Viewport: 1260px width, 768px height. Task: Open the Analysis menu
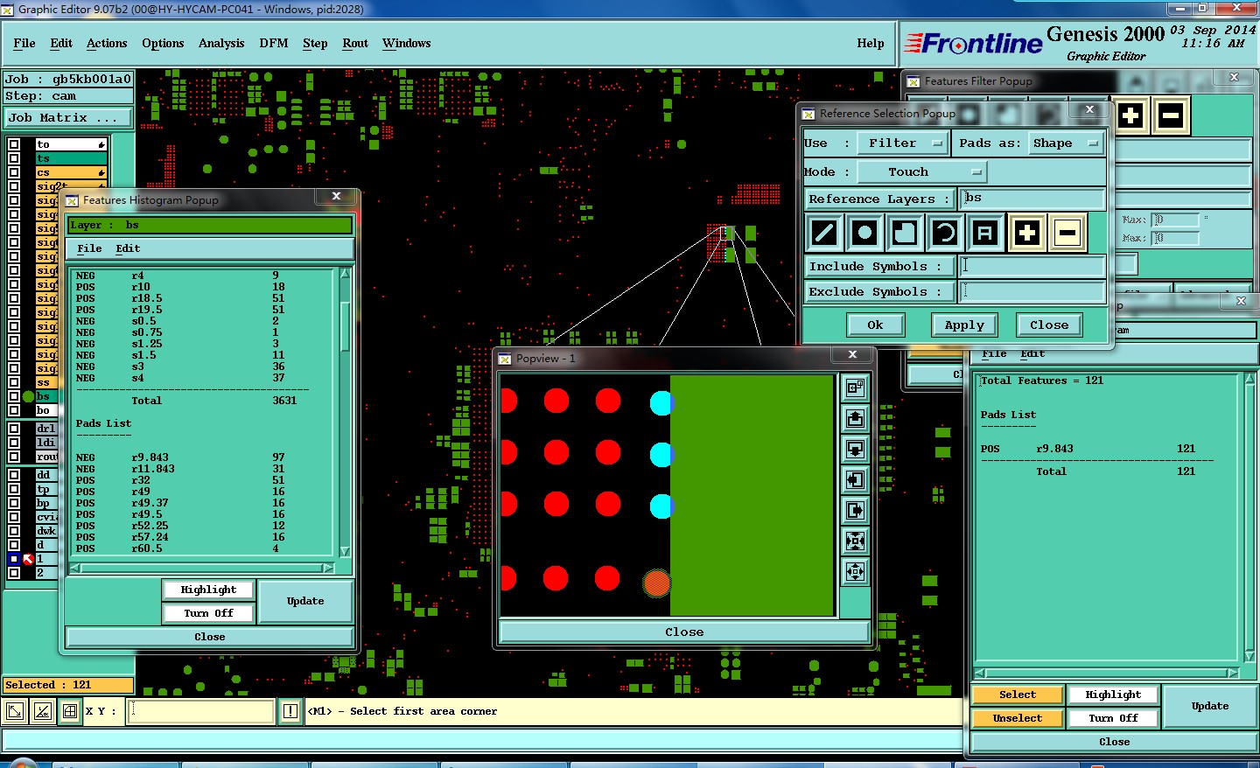pos(221,43)
